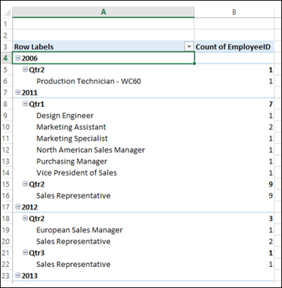282x288 pixels.
Task: Collapse Qtr2 under 2012
Action: pos(25,218)
